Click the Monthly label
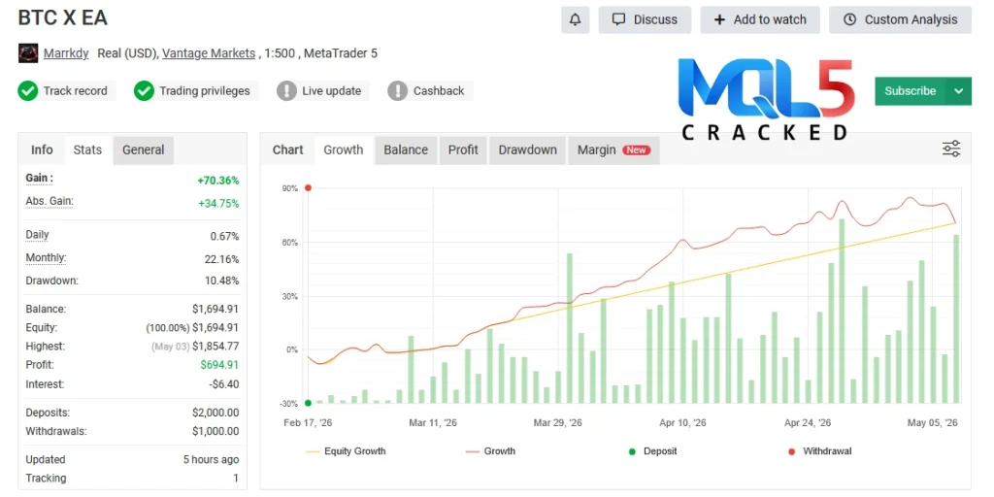This screenshot has width=994, height=497. pyautogui.click(x=46, y=258)
